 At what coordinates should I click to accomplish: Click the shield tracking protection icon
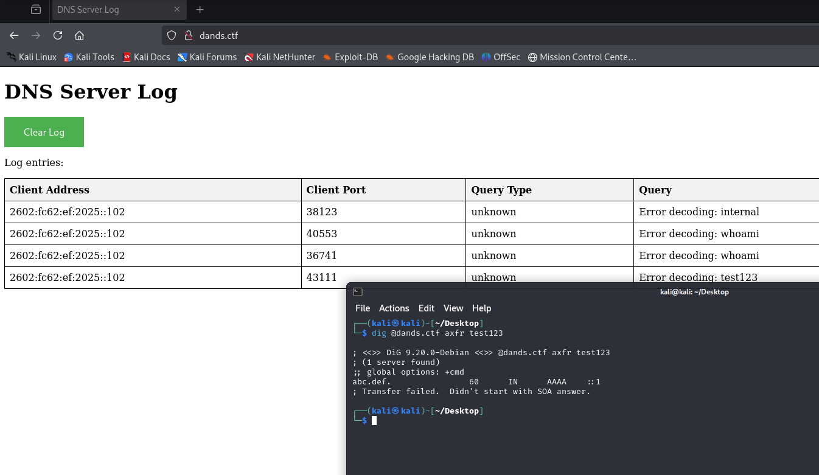(172, 35)
